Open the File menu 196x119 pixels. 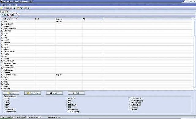pyautogui.click(x=2, y=5)
